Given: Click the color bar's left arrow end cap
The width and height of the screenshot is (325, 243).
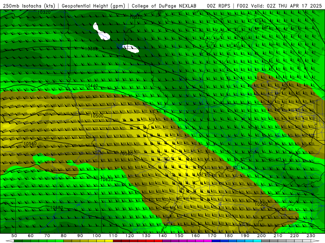Looking at the screenshot, I should 10,241.
